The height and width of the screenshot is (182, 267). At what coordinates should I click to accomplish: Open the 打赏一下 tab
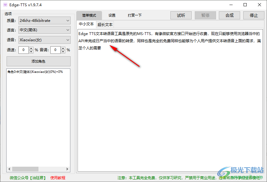tap(134, 16)
